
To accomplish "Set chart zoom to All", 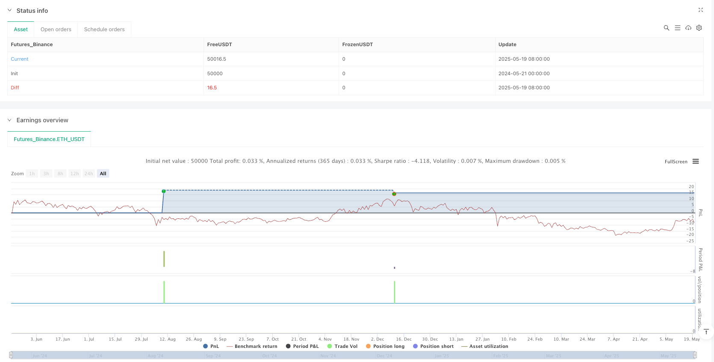I will 103,174.
